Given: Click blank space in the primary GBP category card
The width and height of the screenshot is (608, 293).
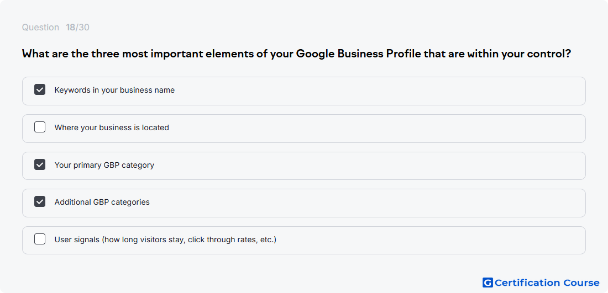Looking at the screenshot, I should [x=380, y=166].
